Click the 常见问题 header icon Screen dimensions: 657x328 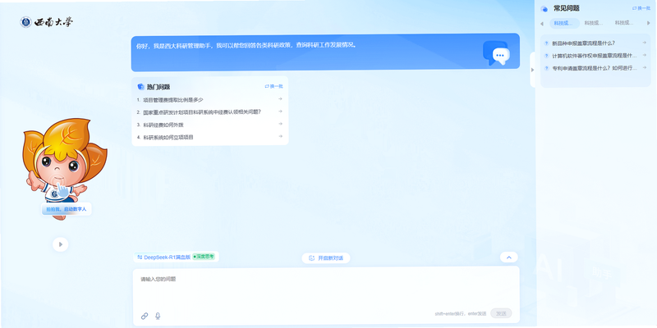tap(544, 9)
